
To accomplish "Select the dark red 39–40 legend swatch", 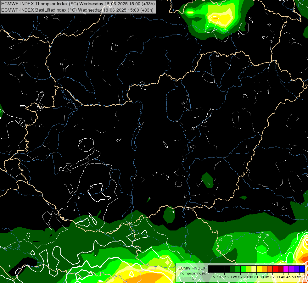I will pos(281,269).
